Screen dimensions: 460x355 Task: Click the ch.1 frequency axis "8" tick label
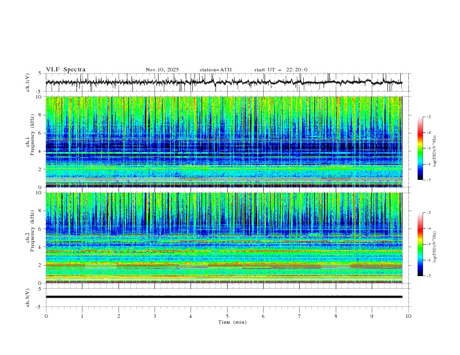click(40, 115)
